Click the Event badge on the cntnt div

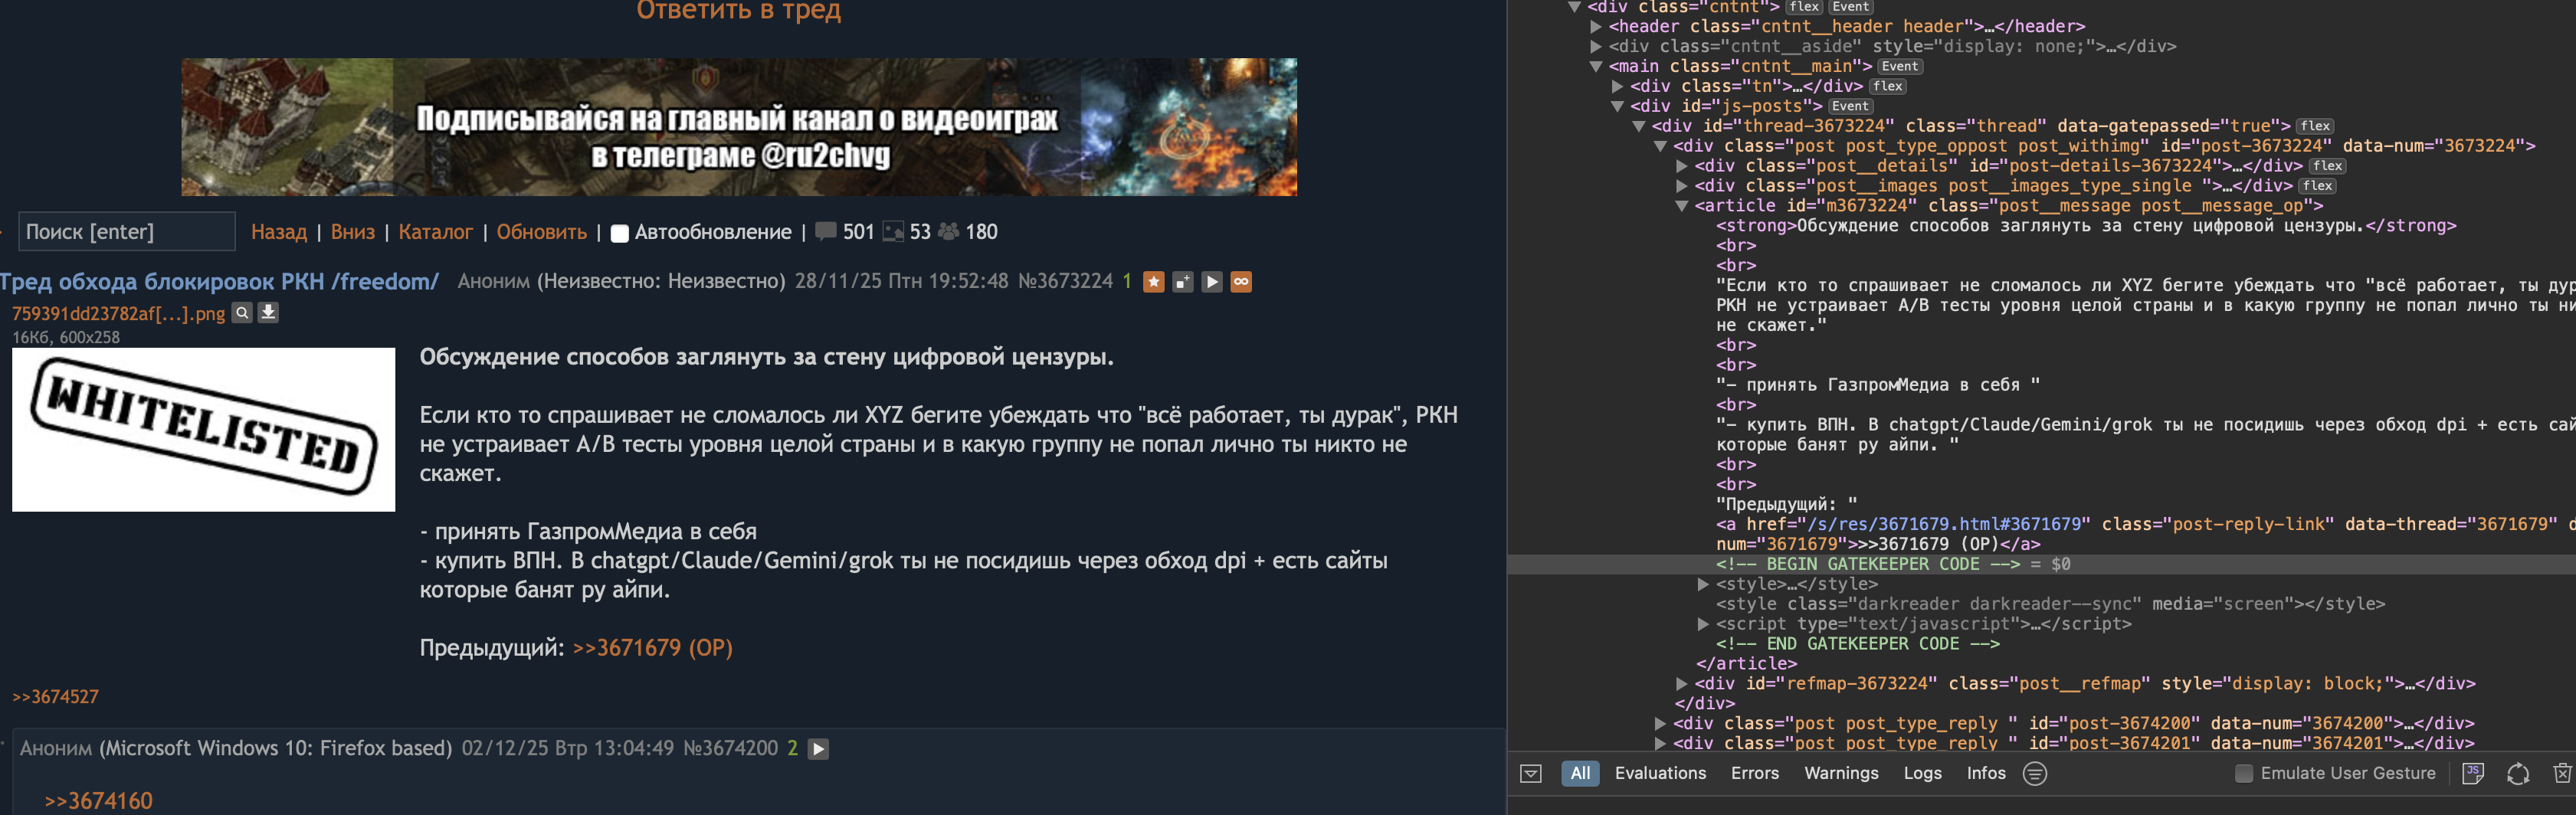coord(1850,7)
